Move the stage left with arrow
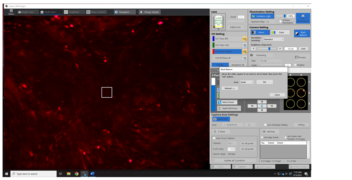The width and height of the screenshot is (352, 180). pos(252,106)
